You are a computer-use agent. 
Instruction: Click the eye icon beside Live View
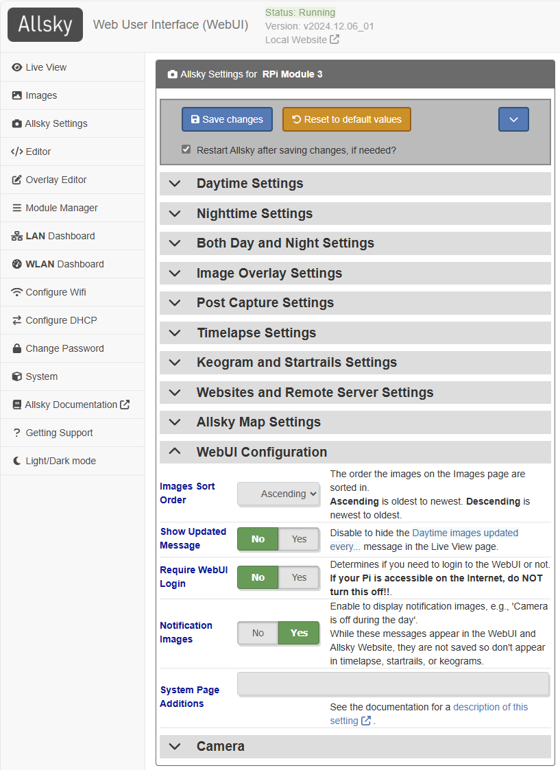coord(17,67)
